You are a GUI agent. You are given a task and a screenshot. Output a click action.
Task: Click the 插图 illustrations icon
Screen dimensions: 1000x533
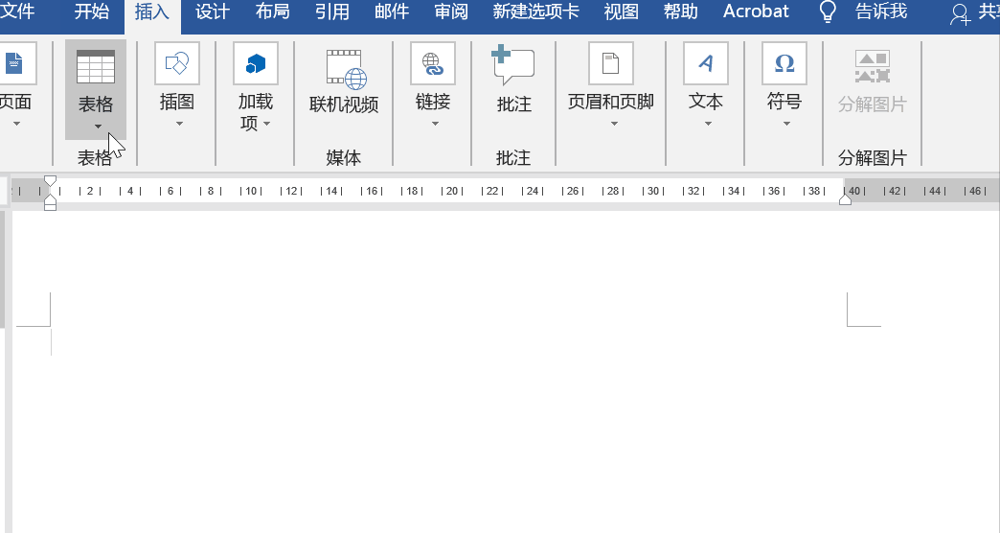click(x=176, y=63)
